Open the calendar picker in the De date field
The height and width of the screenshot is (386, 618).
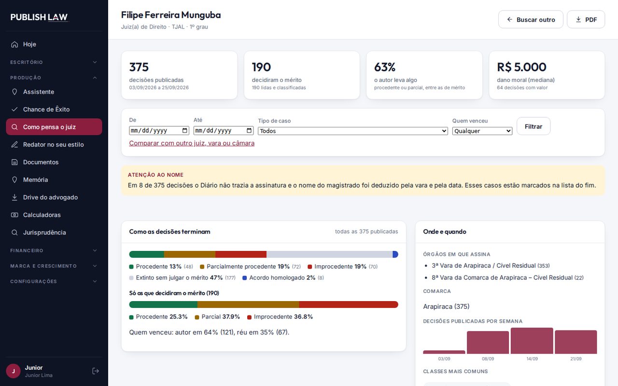pos(185,130)
